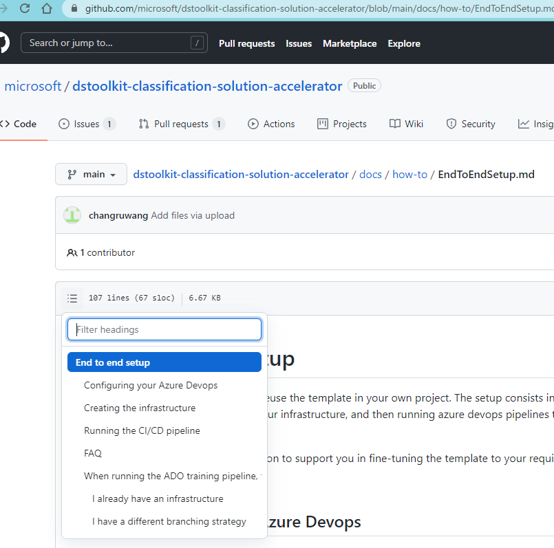Toggle the table of contents list icon

pyautogui.click(x=72, y=298)
